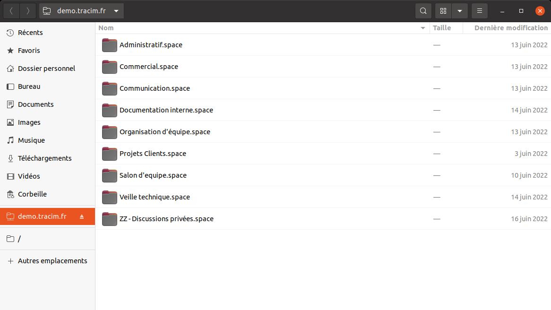551x310 pixels.
Task: Open the view options dropdown arrow
Action: pyautogui.click(x=459, y=11)
